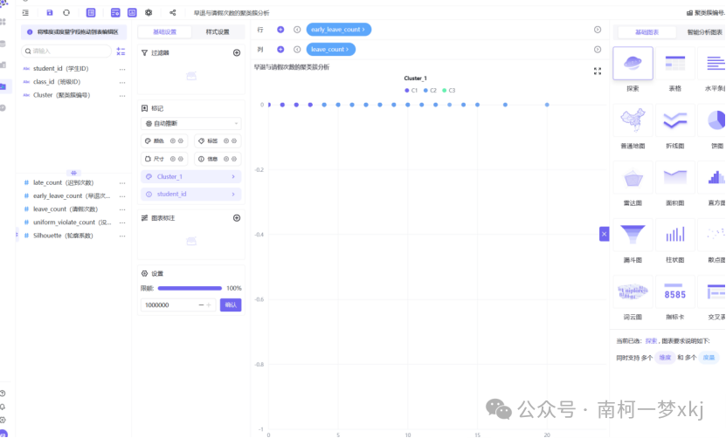Viewport: 726px width, 438px height.
Task: Open the more menu for Silhouette field
Action: pos(122,236)
